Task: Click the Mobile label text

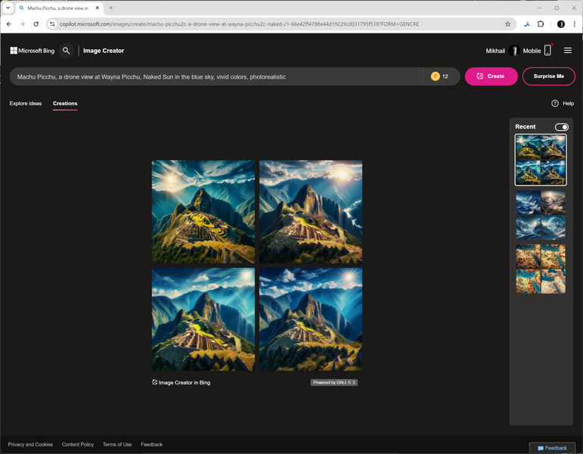Action: click(532, 51)
